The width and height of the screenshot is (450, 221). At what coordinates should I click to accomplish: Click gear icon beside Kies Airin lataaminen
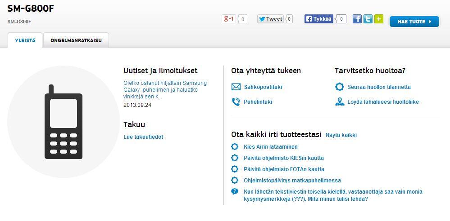click(235, 146)
